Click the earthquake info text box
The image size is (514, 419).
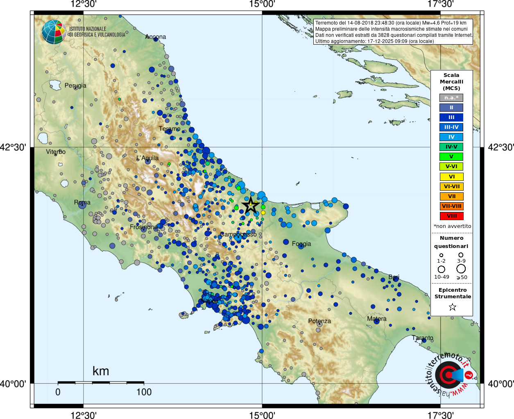[x=393, y=32]
